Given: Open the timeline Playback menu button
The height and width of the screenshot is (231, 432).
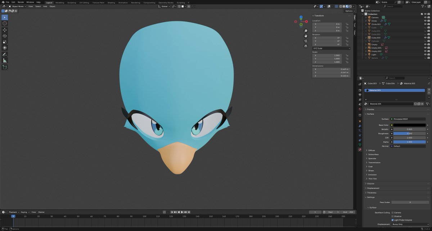Looking at the screenshot, I should tap(14, 212).
